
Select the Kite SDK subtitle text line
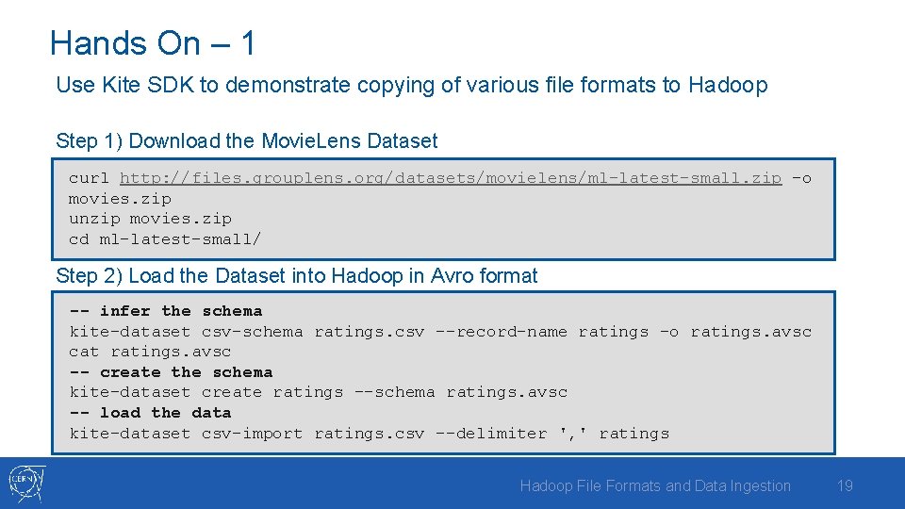(x=412, y=86)
